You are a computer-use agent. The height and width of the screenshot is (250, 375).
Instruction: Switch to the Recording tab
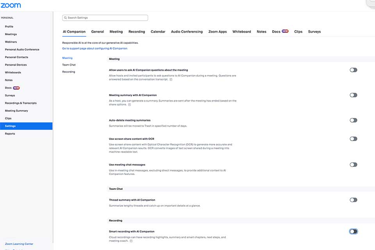[x=136, y=32]
